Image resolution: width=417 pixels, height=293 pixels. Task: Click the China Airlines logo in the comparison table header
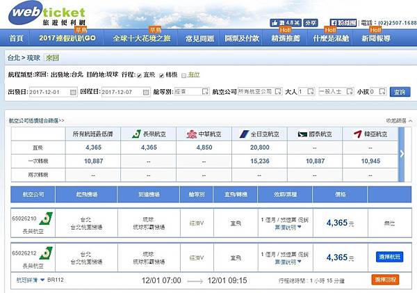click(x=192, y=134)
